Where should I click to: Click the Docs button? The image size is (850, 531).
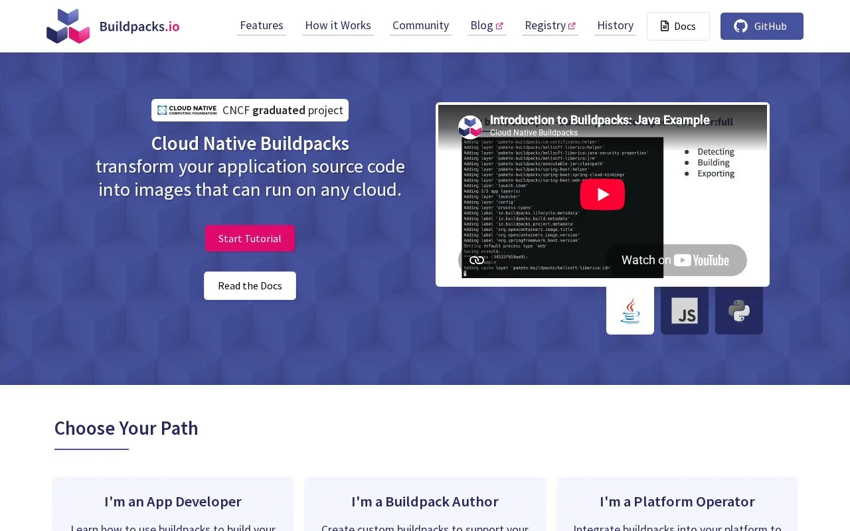[678, 26]
